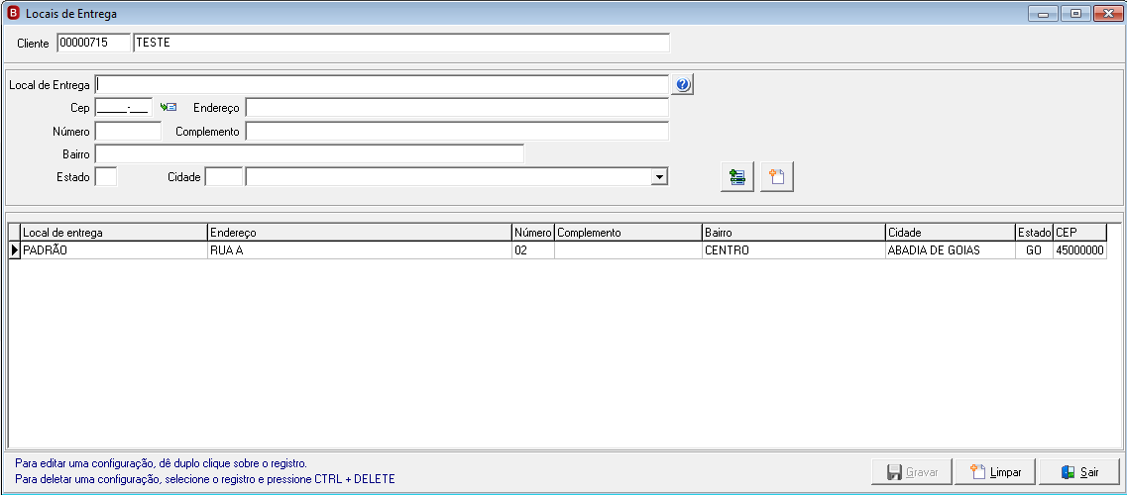Click the Cep input field

pyautogui.click(x=124, y=108)
